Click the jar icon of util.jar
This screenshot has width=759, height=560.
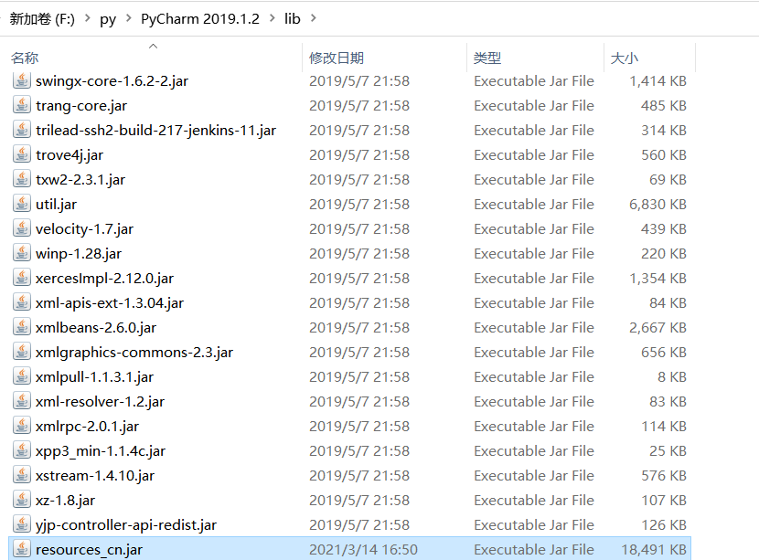pyautogui.click(x=22, y=204)
